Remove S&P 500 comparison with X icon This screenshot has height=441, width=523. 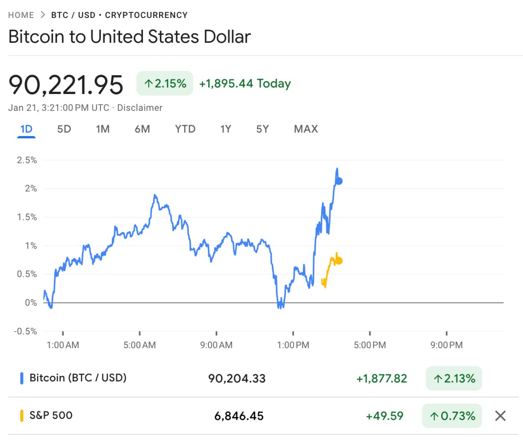[x=500, y=416]
